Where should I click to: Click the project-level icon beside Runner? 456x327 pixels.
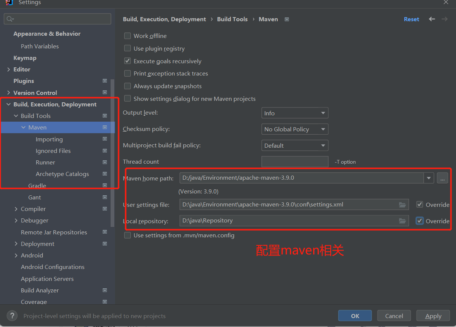click(105, 162)
